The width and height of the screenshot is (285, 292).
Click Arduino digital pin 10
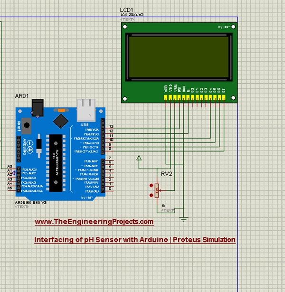pyautogui.click(x=111, y=140)
